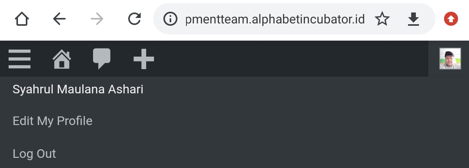Navigate back with the back arrow
The width and height of the screenshot is (469, 168).
(x=59, y=19)
